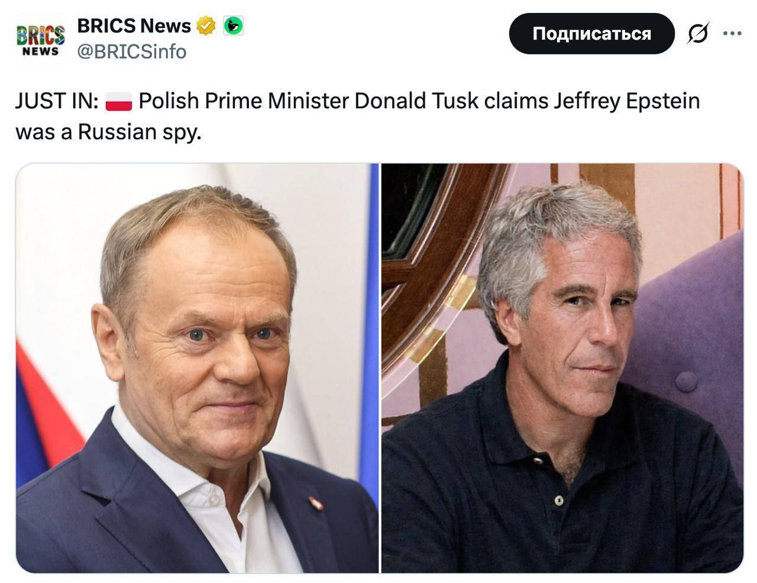Open the @BRICSinfo handle link
The width and height of the screenshot is (757, 583).
[x=132, y=52]
